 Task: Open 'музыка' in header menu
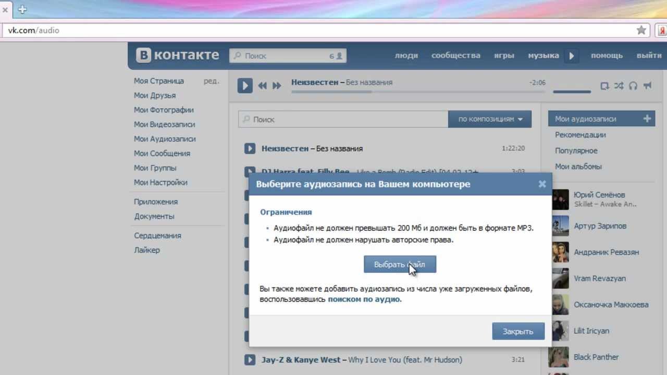pyautogui.click(x=544, y=56)
